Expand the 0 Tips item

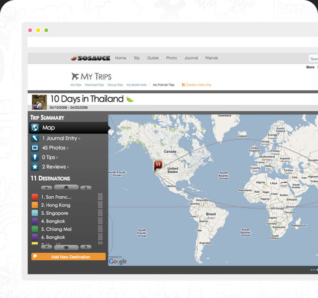[50, 157]
